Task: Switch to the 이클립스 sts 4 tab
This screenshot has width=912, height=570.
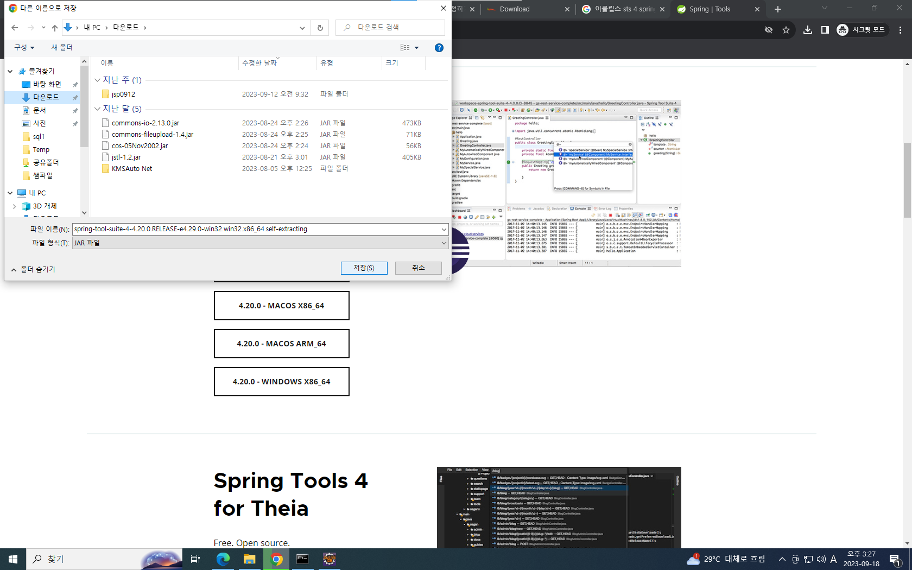Action: 624,9
